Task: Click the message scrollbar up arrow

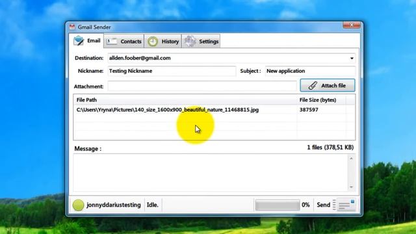Action: [351, 159]
